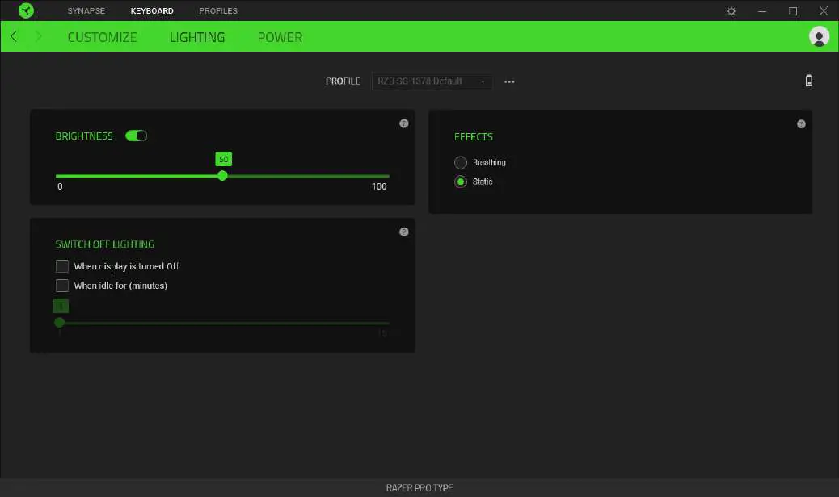Click the Razer logo icon
This screenshot has width=839, height=497.
point(26,10)
